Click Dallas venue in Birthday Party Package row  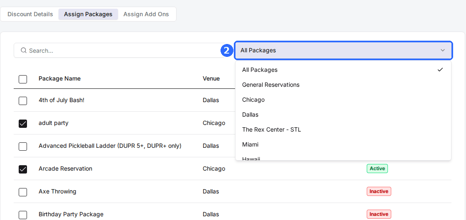[211, 214]
